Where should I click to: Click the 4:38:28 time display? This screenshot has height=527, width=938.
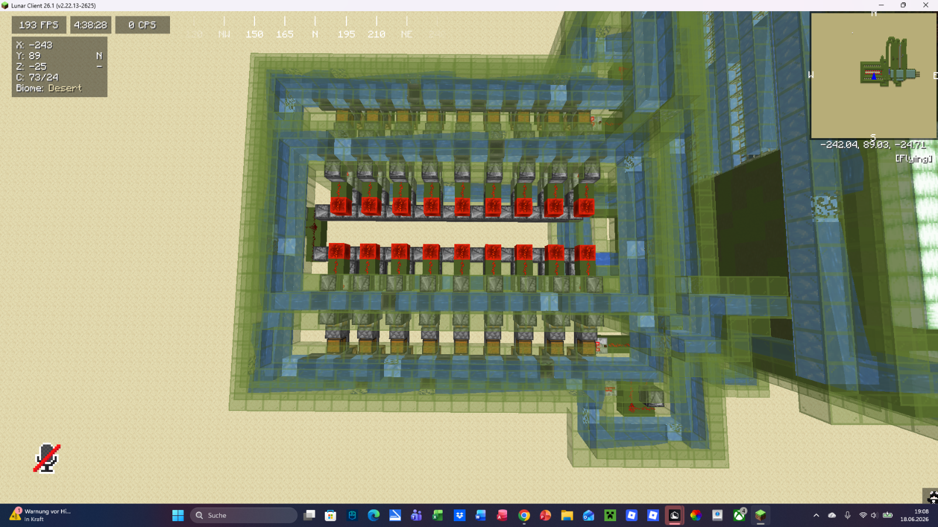[x=90, y=25]
